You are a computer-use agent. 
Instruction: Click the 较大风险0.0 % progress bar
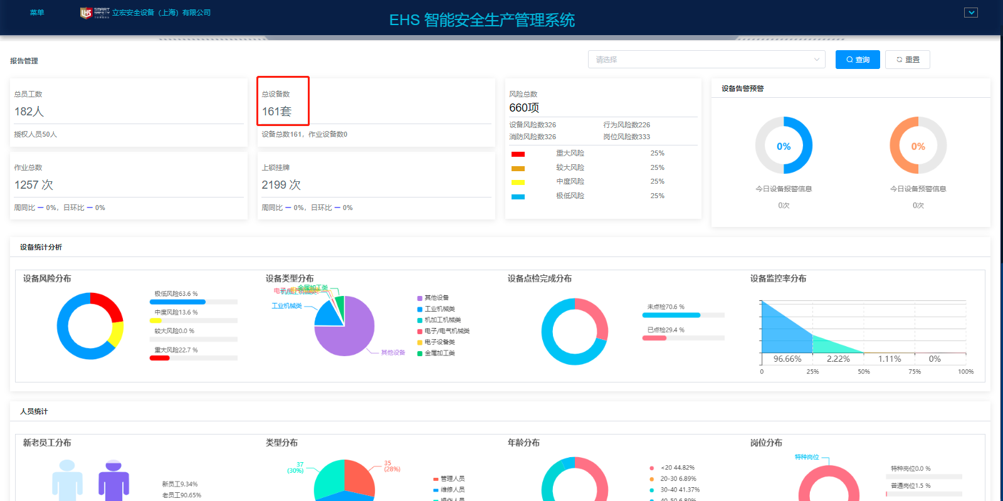(x=194, y=339)
